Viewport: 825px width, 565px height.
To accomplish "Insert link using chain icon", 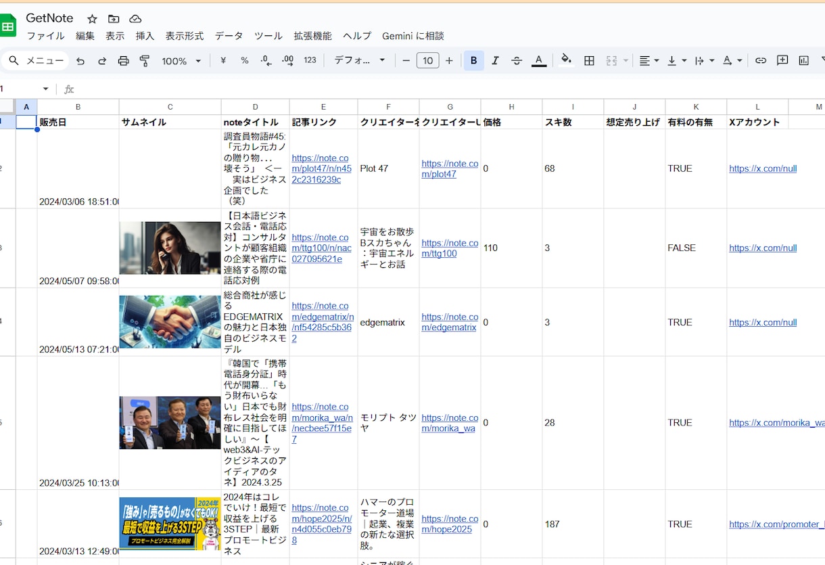I will pos(761,61).
